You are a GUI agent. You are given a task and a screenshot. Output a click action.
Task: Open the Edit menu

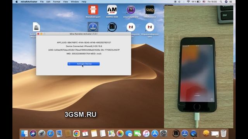(x=48, y=2)
